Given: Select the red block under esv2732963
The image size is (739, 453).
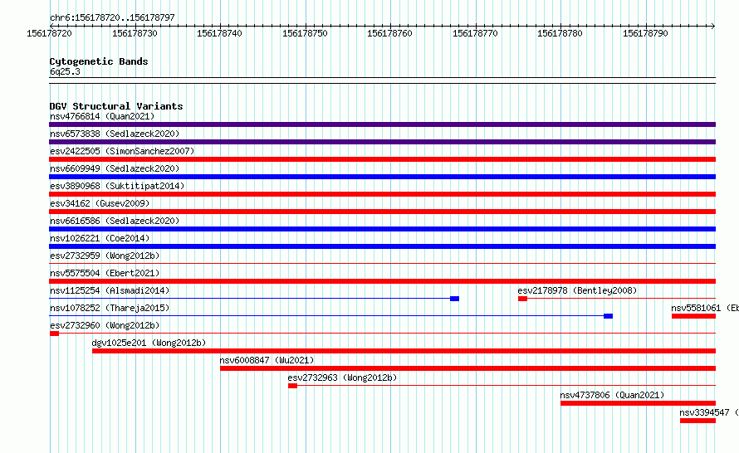Looking at the screenshot, I should [x=292, y=386].
